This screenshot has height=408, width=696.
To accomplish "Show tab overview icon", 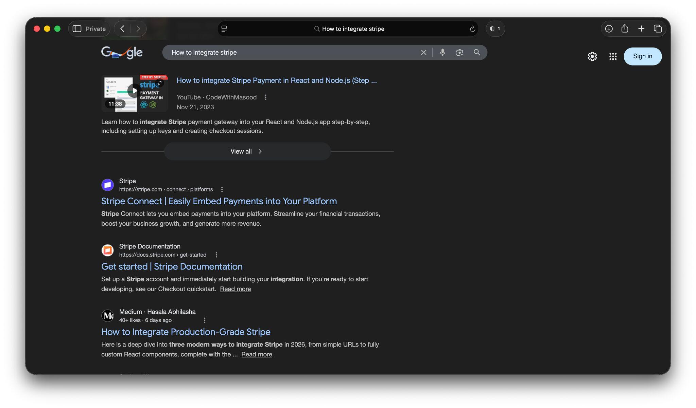I will click(658, 29).
